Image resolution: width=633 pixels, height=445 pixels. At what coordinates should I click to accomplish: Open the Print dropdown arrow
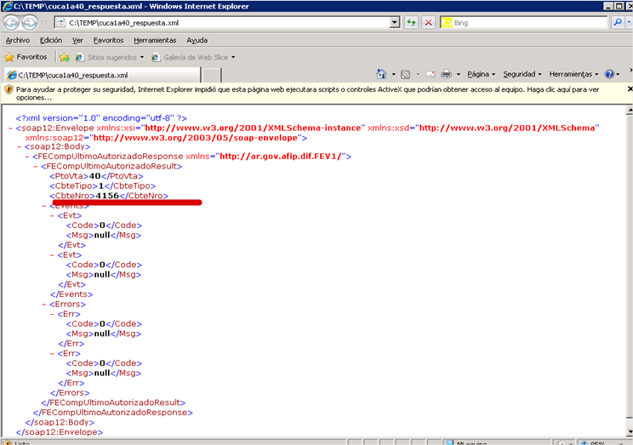tap(459, 74)
